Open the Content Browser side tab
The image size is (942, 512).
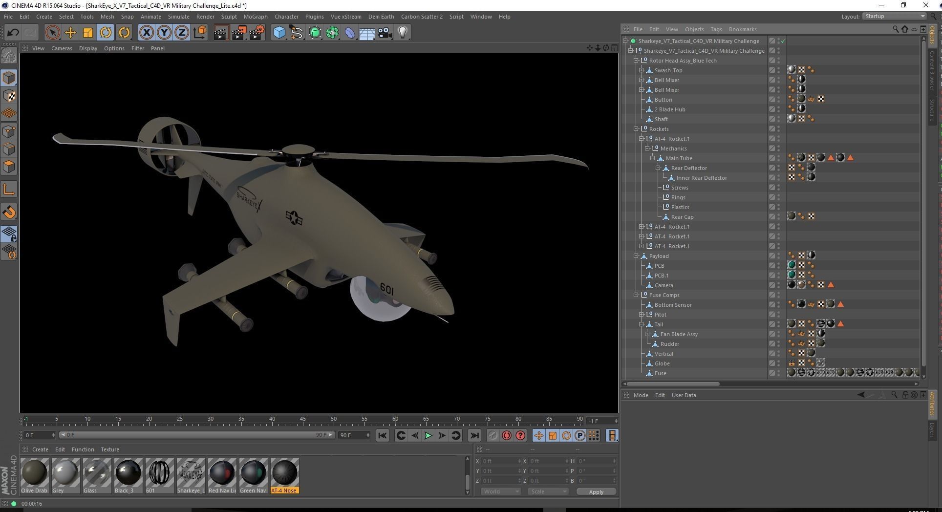pos(932,70)
